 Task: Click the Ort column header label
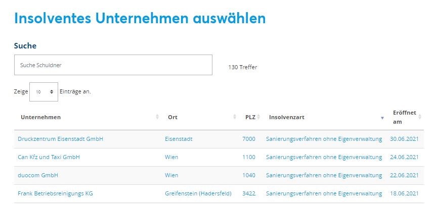tap(172, 117)
